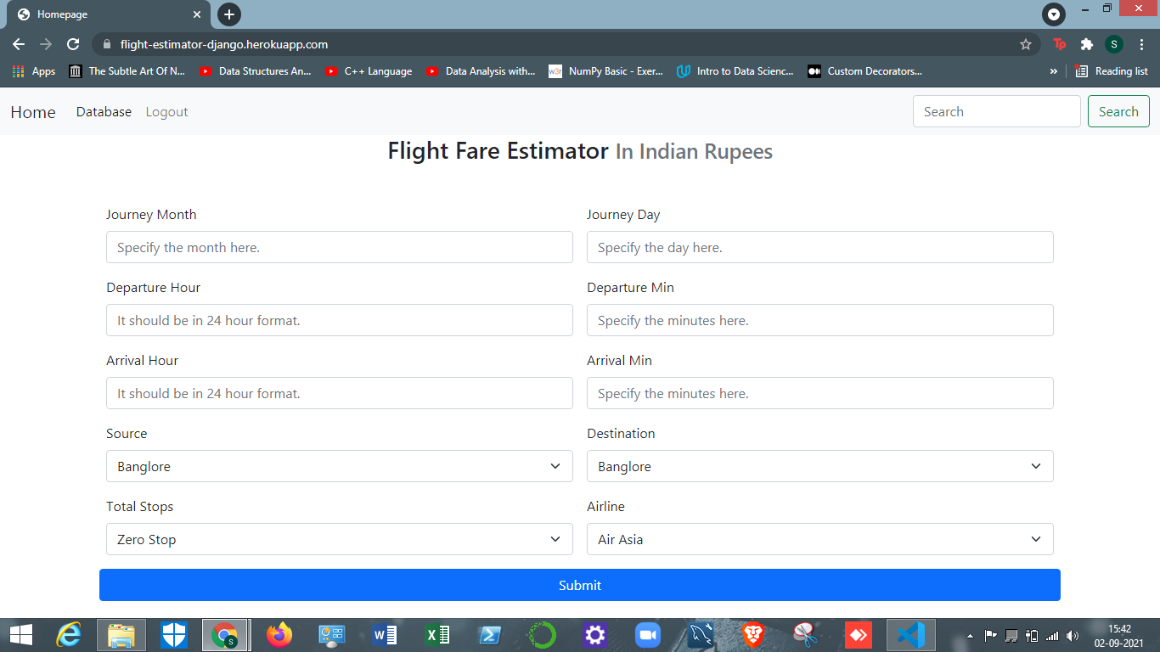Open the red Tp extension icon
This screenshot has height=652, width=1160.
(x=1059, y=44)
